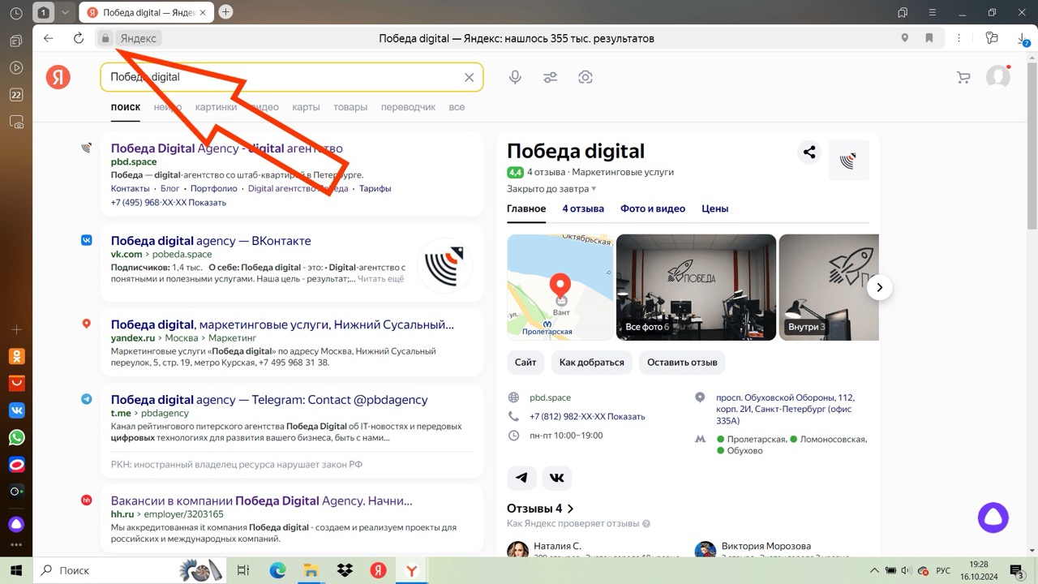Screen dimensions: 1038x584
Task: Open 'Победа digital agency — ВКонтакте' result
Action: (x=211, y=241)
